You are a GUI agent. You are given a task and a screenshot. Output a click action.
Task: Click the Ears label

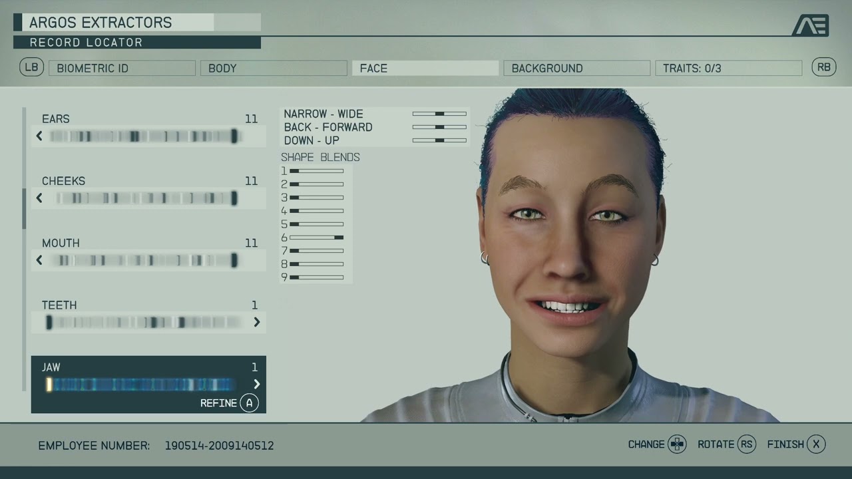coord(56,119)
